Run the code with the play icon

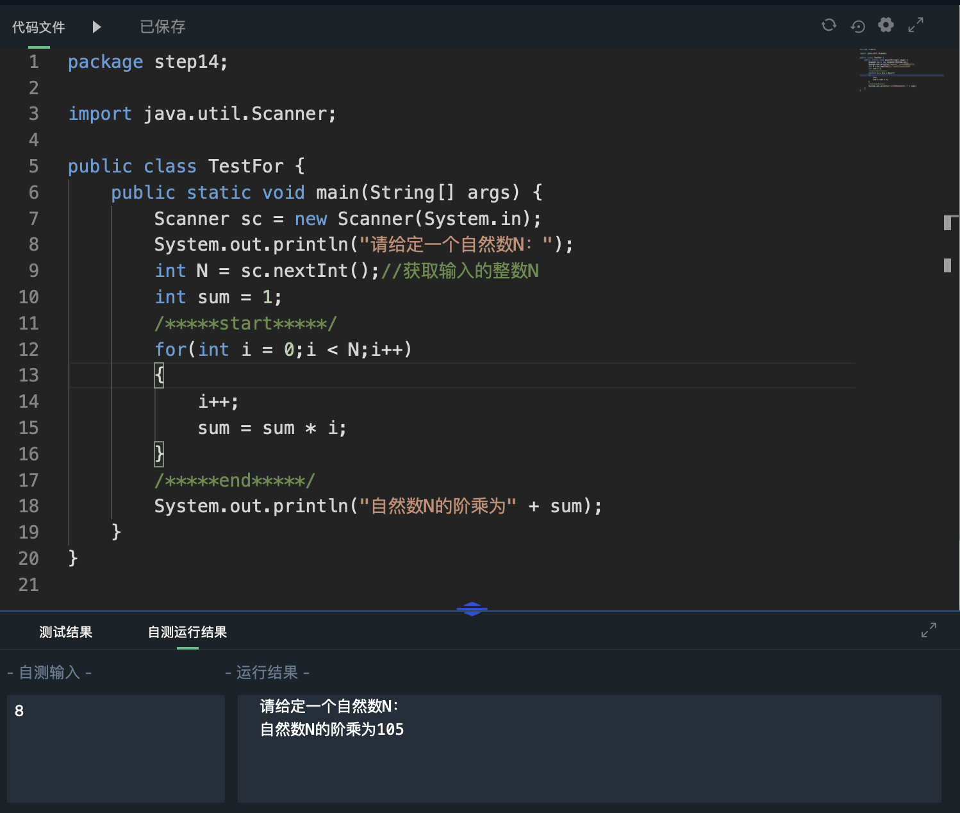pos(97,27)
